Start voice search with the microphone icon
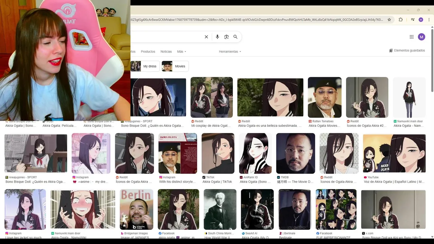The image size is (434, 244). tap(217, 37)
